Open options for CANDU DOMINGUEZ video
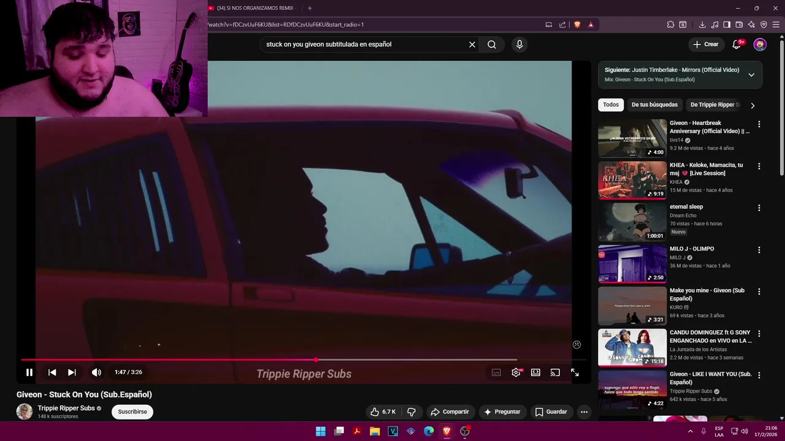Screen dimensions: 785x441 tap(759, 334)
